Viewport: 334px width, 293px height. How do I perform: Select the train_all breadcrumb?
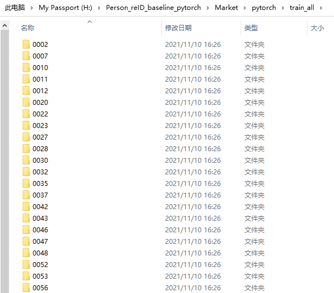pyautogui.click(x=301, y=8)
